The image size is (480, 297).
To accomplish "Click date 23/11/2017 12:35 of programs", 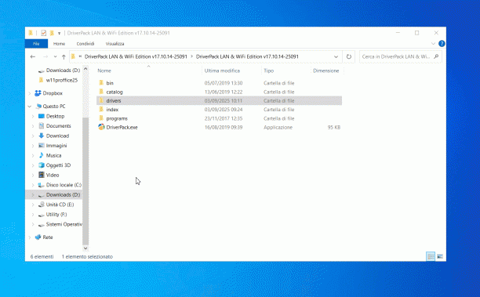I will [224, 118].
